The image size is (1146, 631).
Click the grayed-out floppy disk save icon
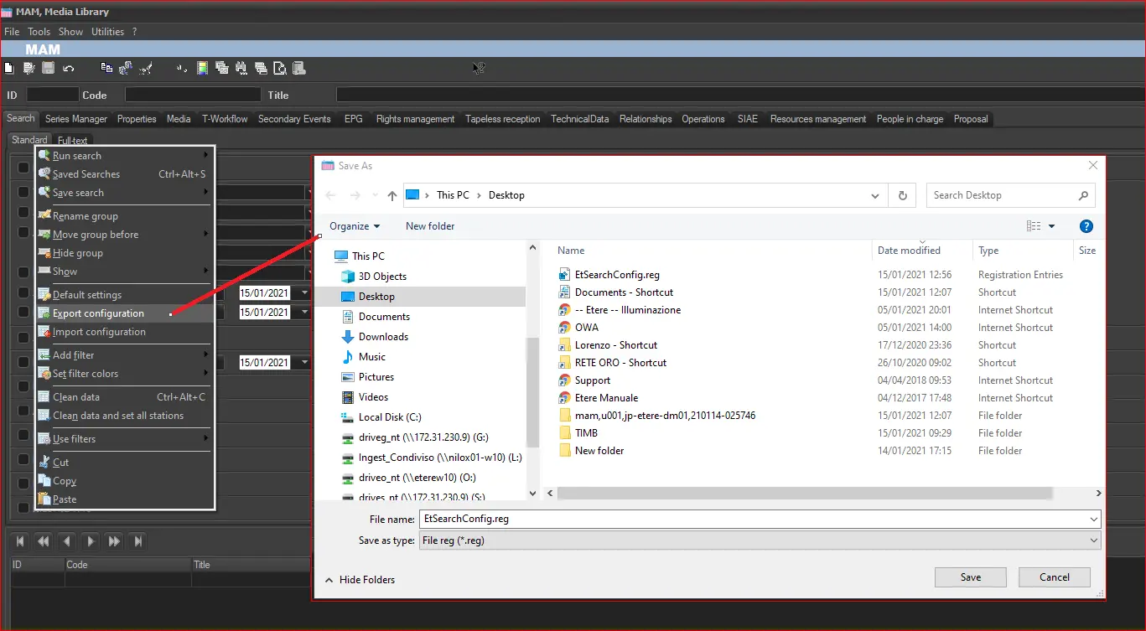point(49,68)
